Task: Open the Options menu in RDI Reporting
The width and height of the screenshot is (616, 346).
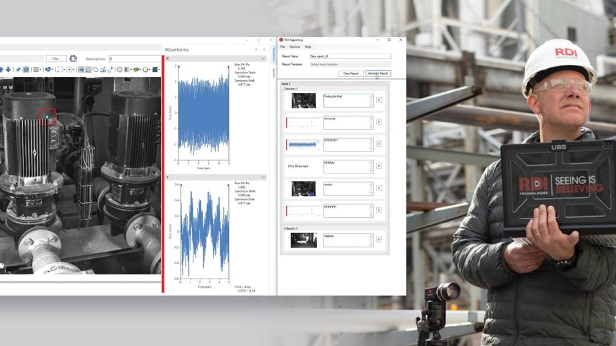Action: click(295, 47)
